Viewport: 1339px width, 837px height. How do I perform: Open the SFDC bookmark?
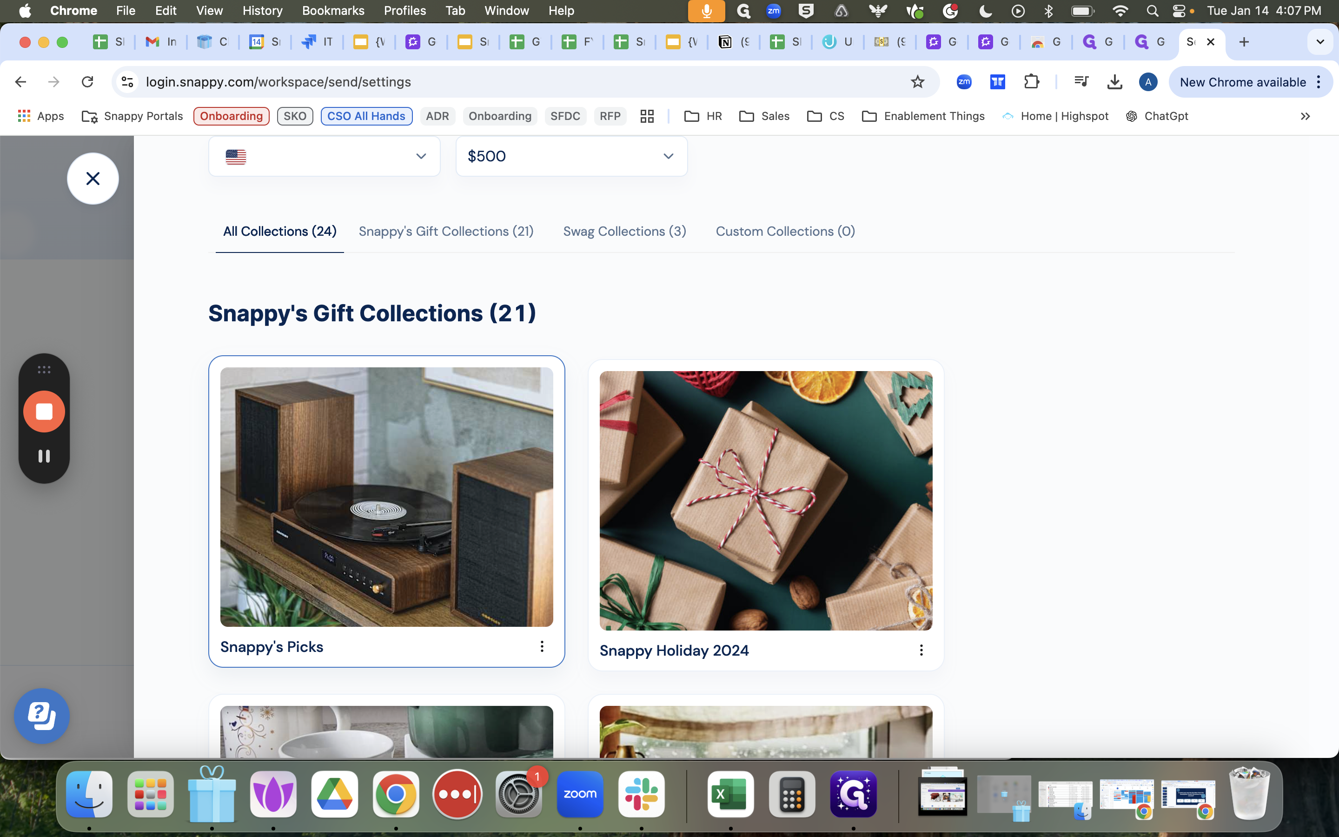pyautogui.click(x=565, y=116)
